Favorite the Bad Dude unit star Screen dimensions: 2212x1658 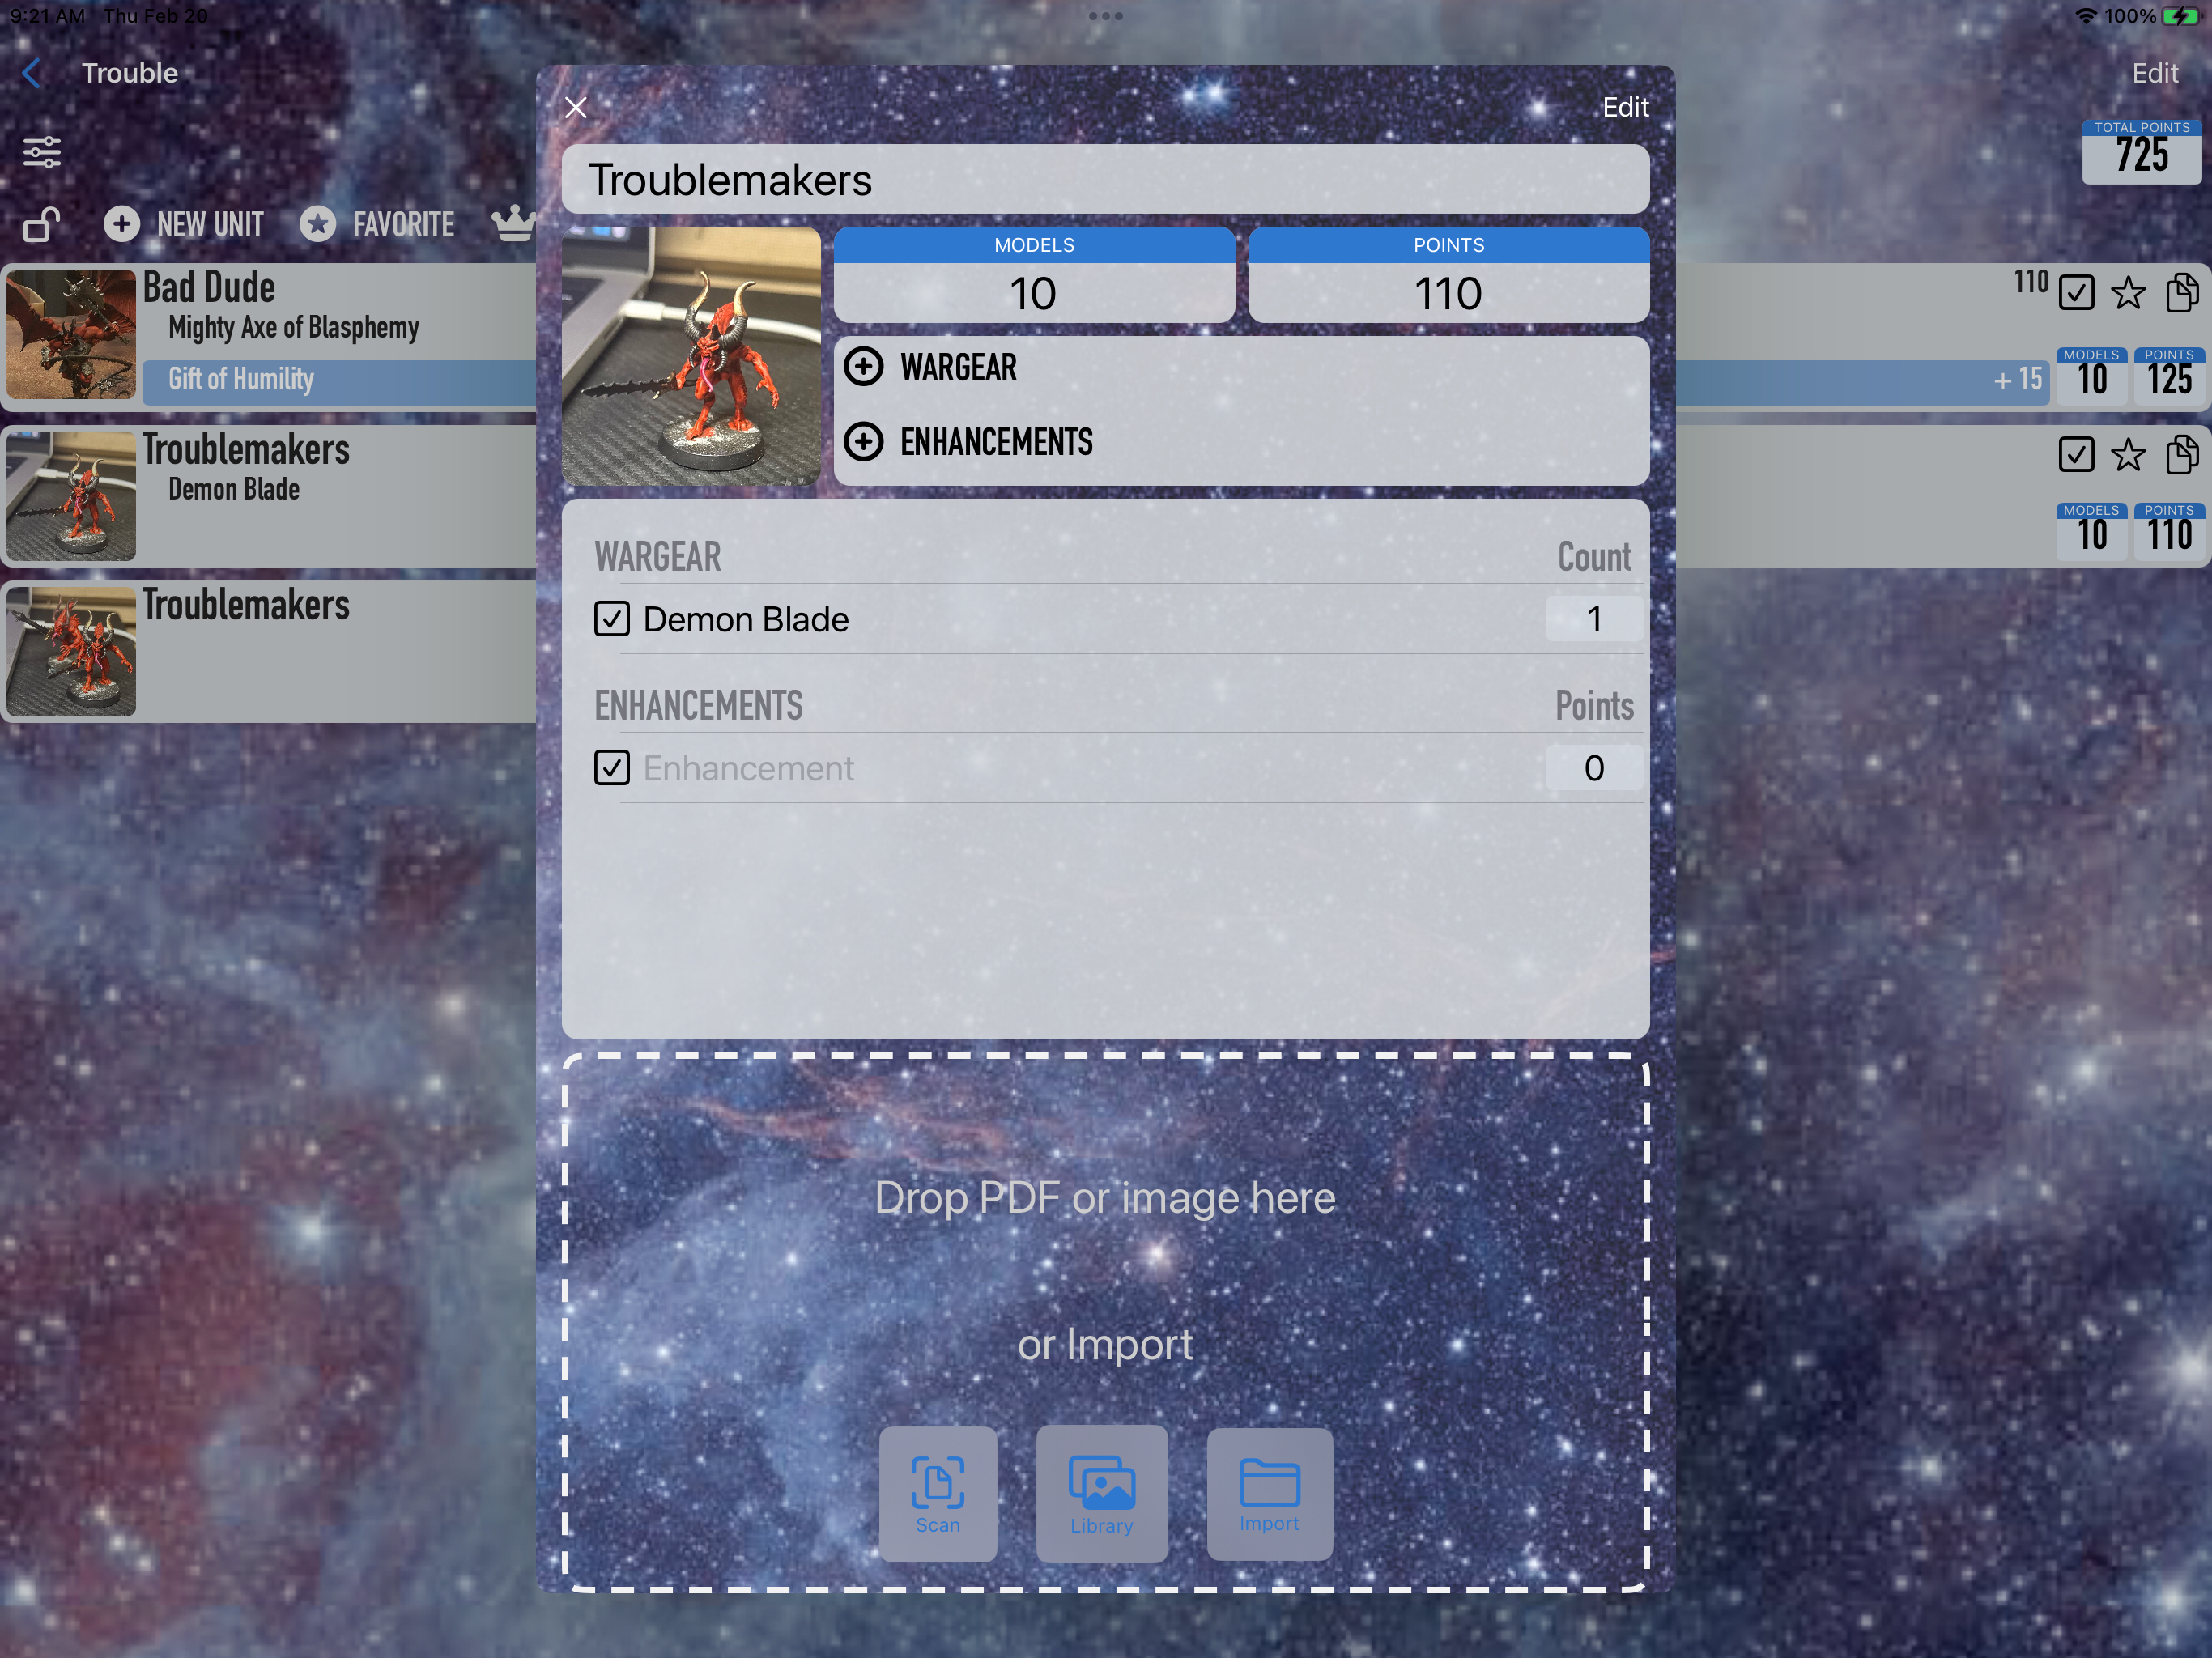click(2128, 293)
